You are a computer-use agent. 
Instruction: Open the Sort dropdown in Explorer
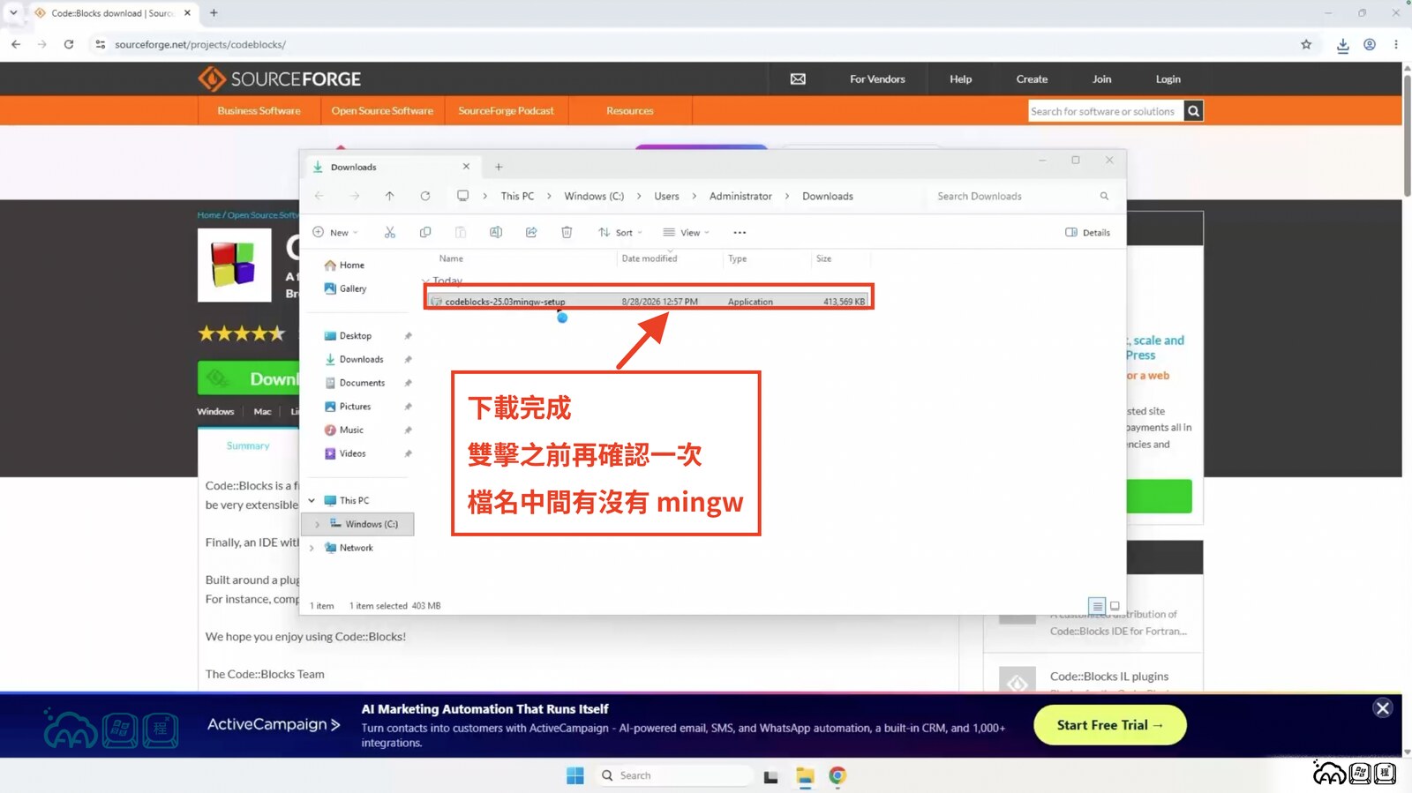click(x=620, y=233)
